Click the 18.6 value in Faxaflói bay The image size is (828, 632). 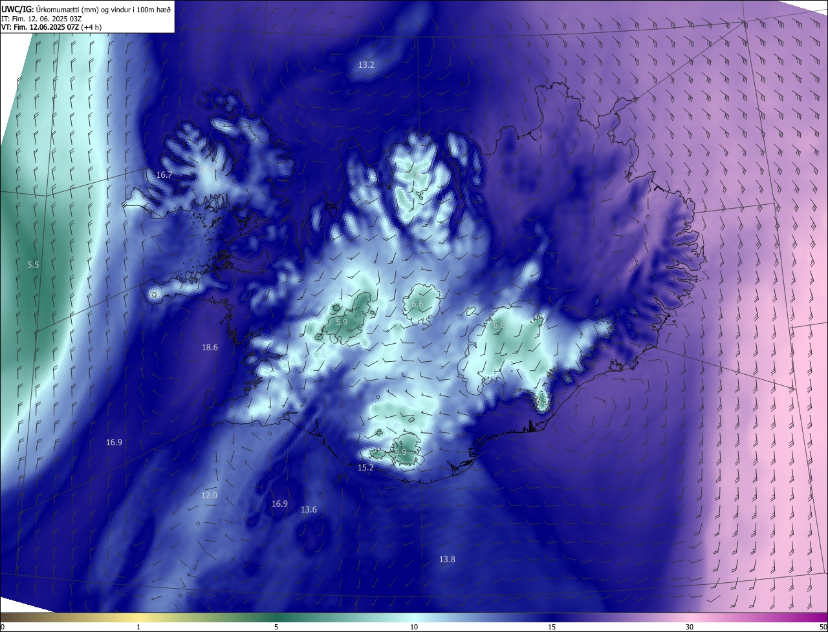[x=210, y=347]
